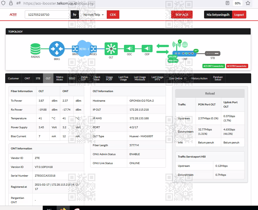
Task: Click the IP OLT value 172.28.115.218
Action: 139,109
